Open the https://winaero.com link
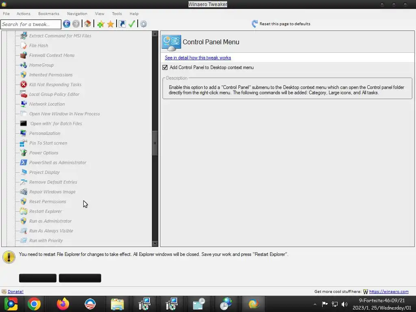This screenshot has width=416, height=312. 389,292
